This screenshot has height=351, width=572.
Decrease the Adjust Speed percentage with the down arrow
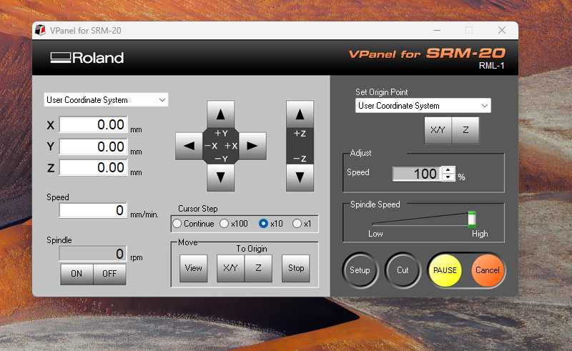[448, 177]
